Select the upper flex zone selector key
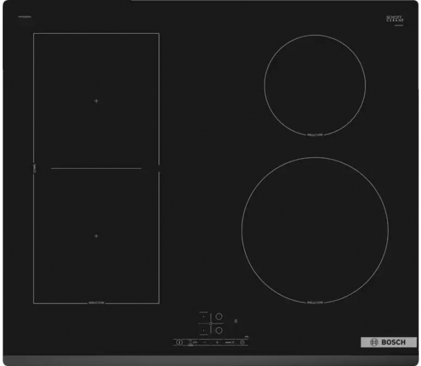Viewport: 421px width, 366px height. coord(203,317)
